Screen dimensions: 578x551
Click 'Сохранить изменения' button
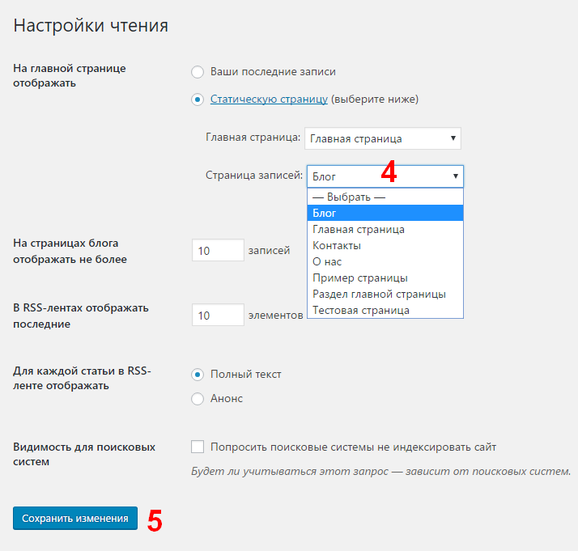[x=75, y=518]
